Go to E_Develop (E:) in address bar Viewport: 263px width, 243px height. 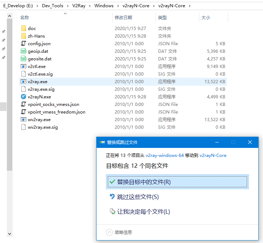[18, 6]
